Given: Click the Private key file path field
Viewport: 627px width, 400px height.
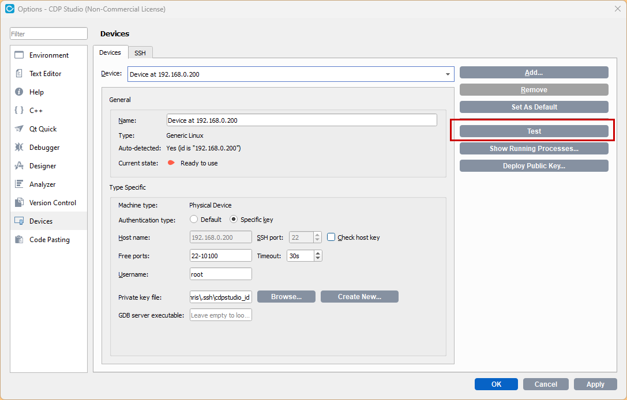Looking at the screenshot, I should click(221, 297).
